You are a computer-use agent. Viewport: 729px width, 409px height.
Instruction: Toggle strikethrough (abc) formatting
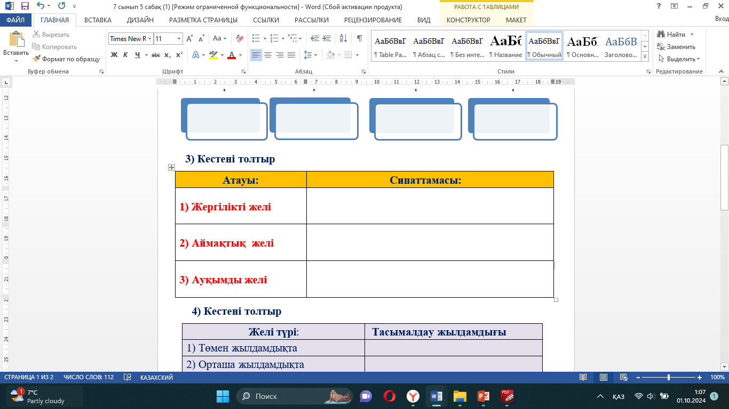(x=156, y=55)
